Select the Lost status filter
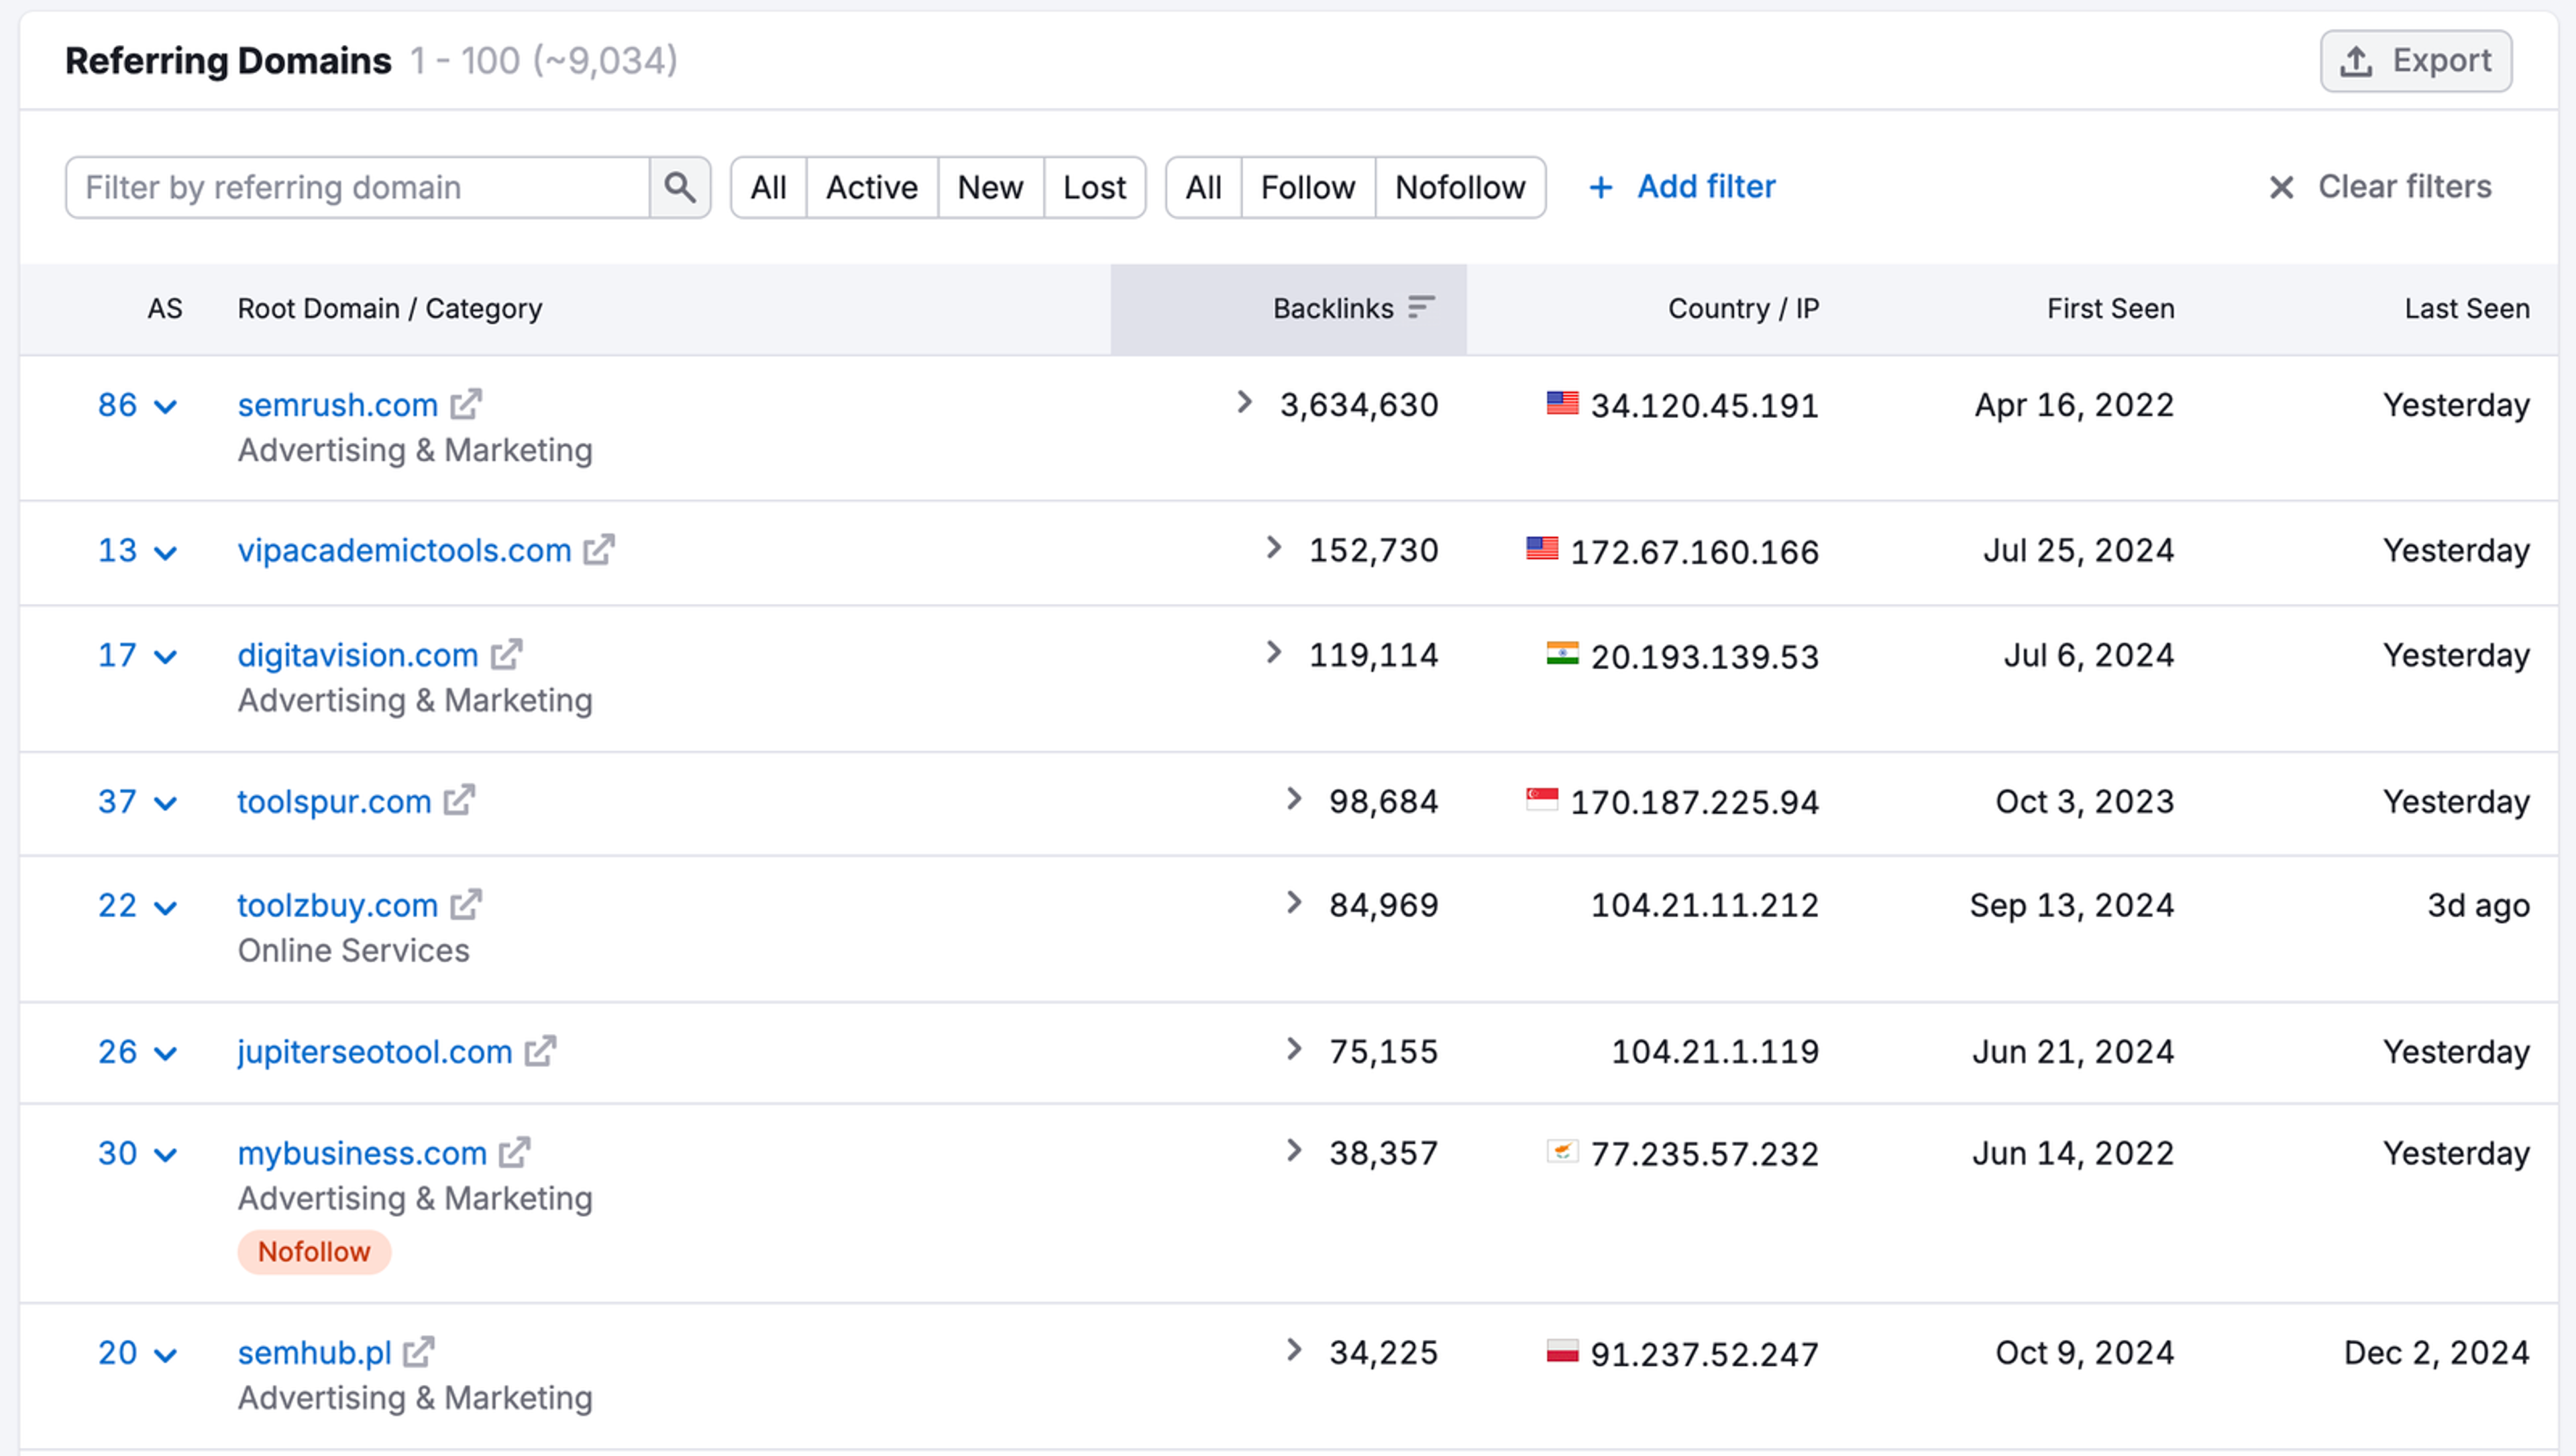This screenshot has width=2576, height=1456. (1094, 187)
